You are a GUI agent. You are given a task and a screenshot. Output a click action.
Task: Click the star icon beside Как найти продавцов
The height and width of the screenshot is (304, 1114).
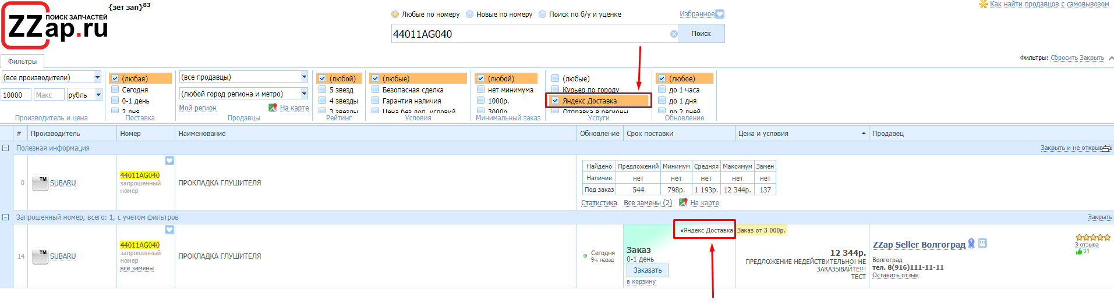click(984, 4)
